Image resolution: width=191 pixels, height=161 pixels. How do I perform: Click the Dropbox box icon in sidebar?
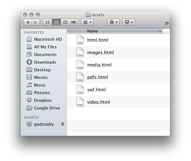(29, 100)
